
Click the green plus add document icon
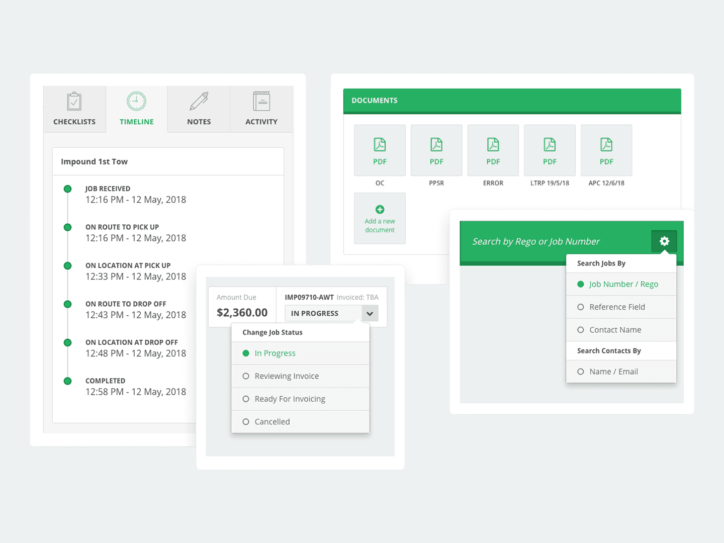coord(380,209)
